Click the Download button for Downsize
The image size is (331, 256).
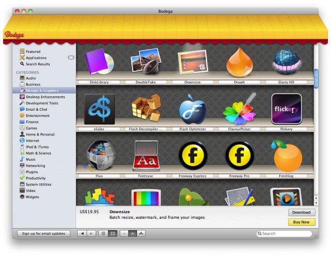click(301, 213)
